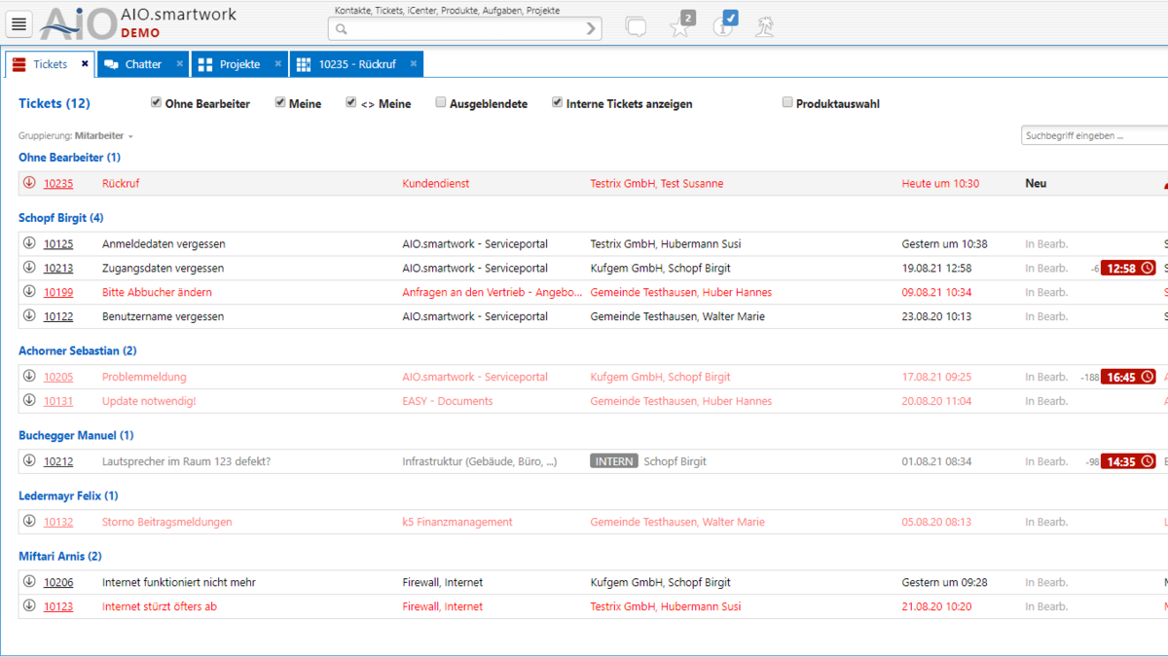Click the down-arrow icon of ticket 10235
This screenshot has height=657, width=1168.
coord(29,183)
